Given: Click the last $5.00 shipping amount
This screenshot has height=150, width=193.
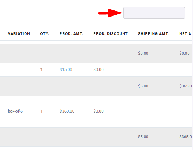Looking at the screenshot, I should click(x=143, y=137).
